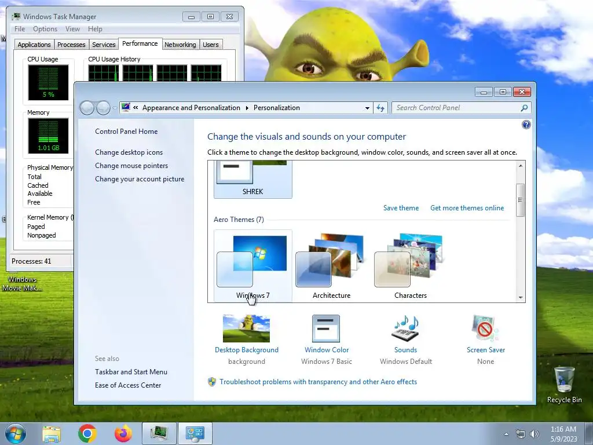This screenshot has height=445, width=593.
Task: Open the Start menu orb
Action: coord(16,433)
